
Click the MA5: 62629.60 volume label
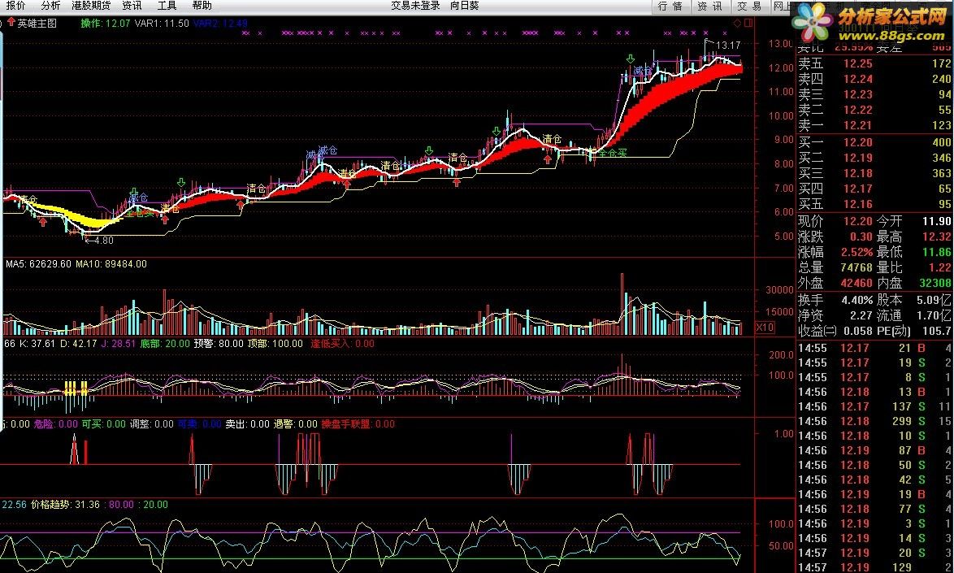[37, 264]
